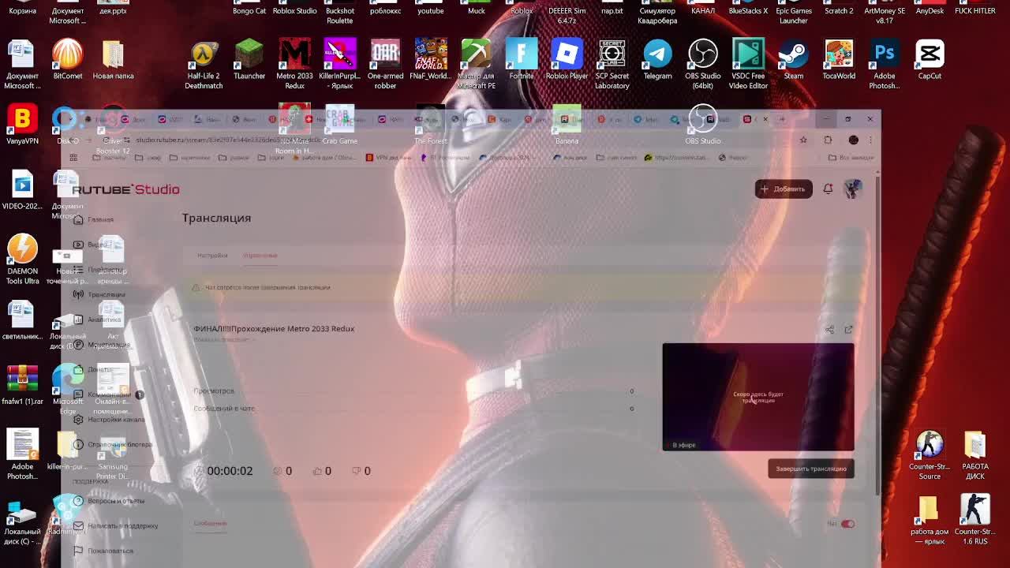Viewport: 1010px width, 568px height.
Task: Open notifications bell in Rutube Studio
Action: tap(828, 189)
